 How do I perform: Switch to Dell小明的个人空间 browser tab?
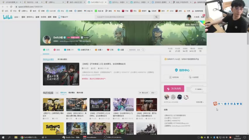97,2
